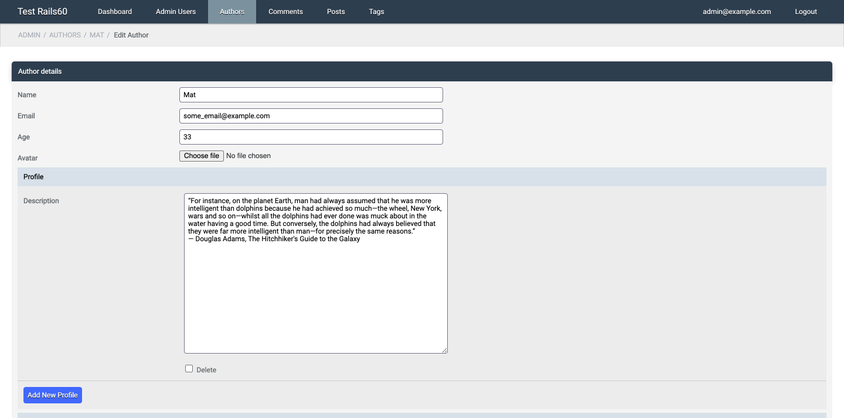Focus the Email input field

point(311,116)
